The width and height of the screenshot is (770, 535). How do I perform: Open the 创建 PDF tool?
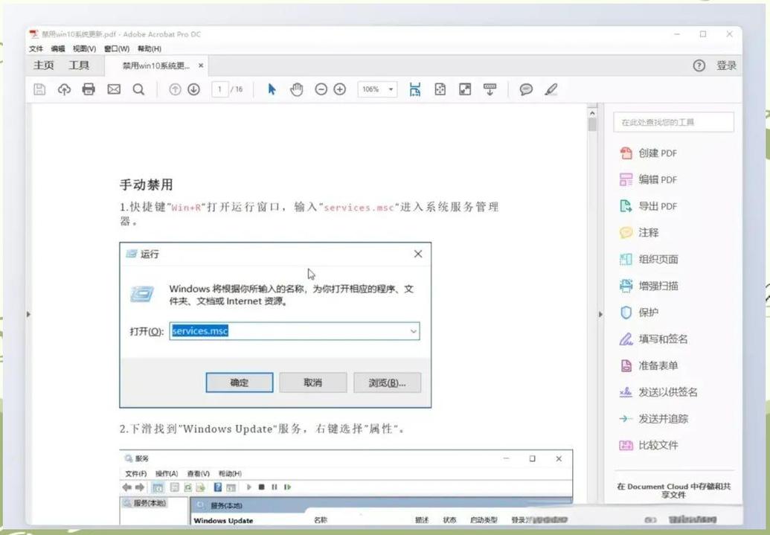tap(659, 153)
